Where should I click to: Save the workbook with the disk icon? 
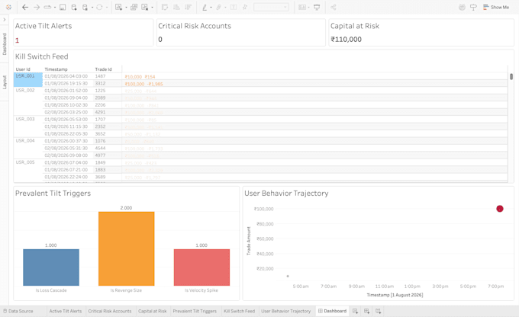(63, 7)
